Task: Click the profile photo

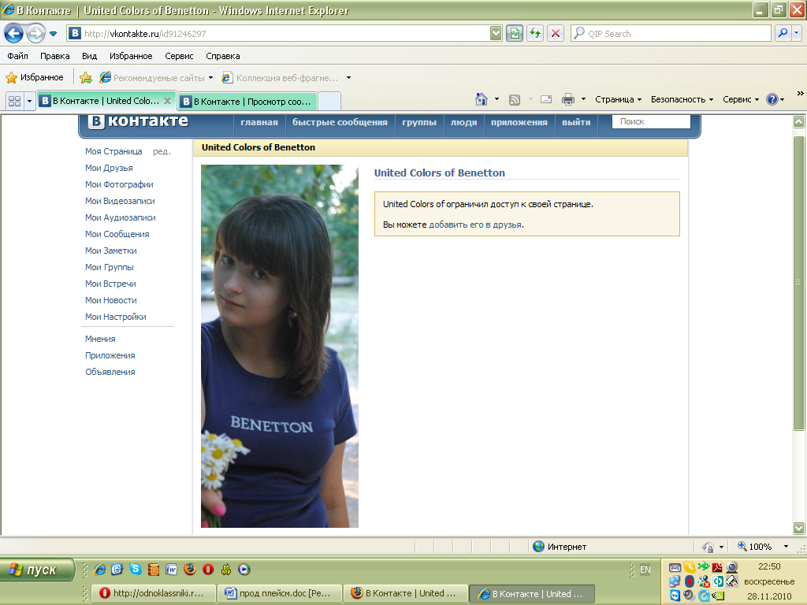Action: pos(280,346)
